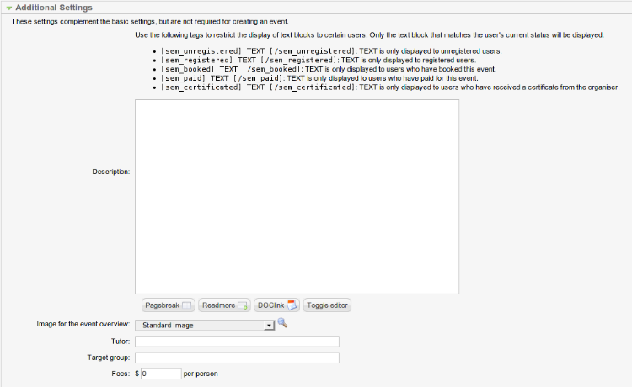Click the Tutor label
Screen dimensions: 632x387
(121, 342)
